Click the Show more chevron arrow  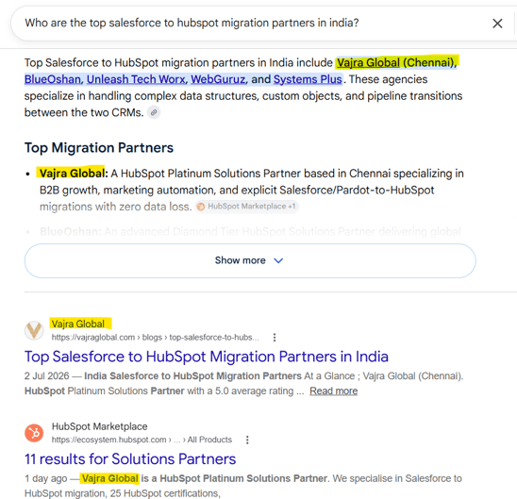tap(278, 260)
